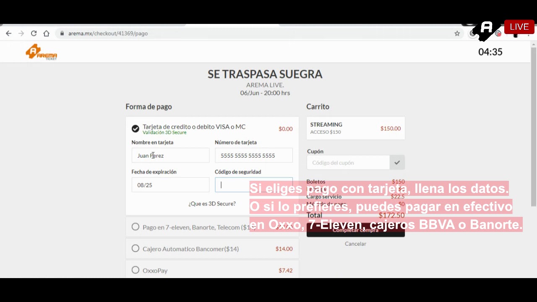The width and height of the screenshot is (537, 302).
Task: Click the Carrito heading
Action: [x=318, y=107]
